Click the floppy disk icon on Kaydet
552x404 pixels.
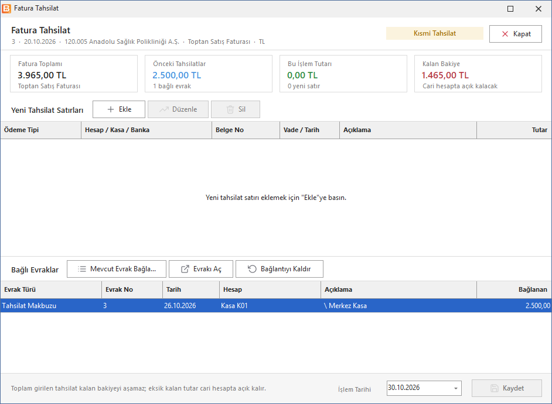click(494, 388)
